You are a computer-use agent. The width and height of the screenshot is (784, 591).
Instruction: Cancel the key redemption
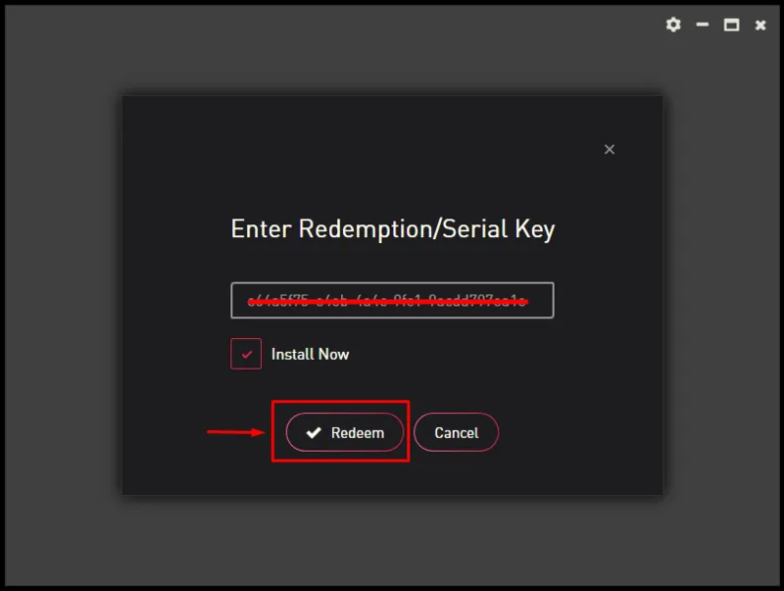[x=456, y=432]
